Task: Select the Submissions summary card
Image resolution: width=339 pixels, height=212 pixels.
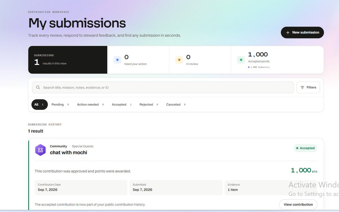Action: 68,60
